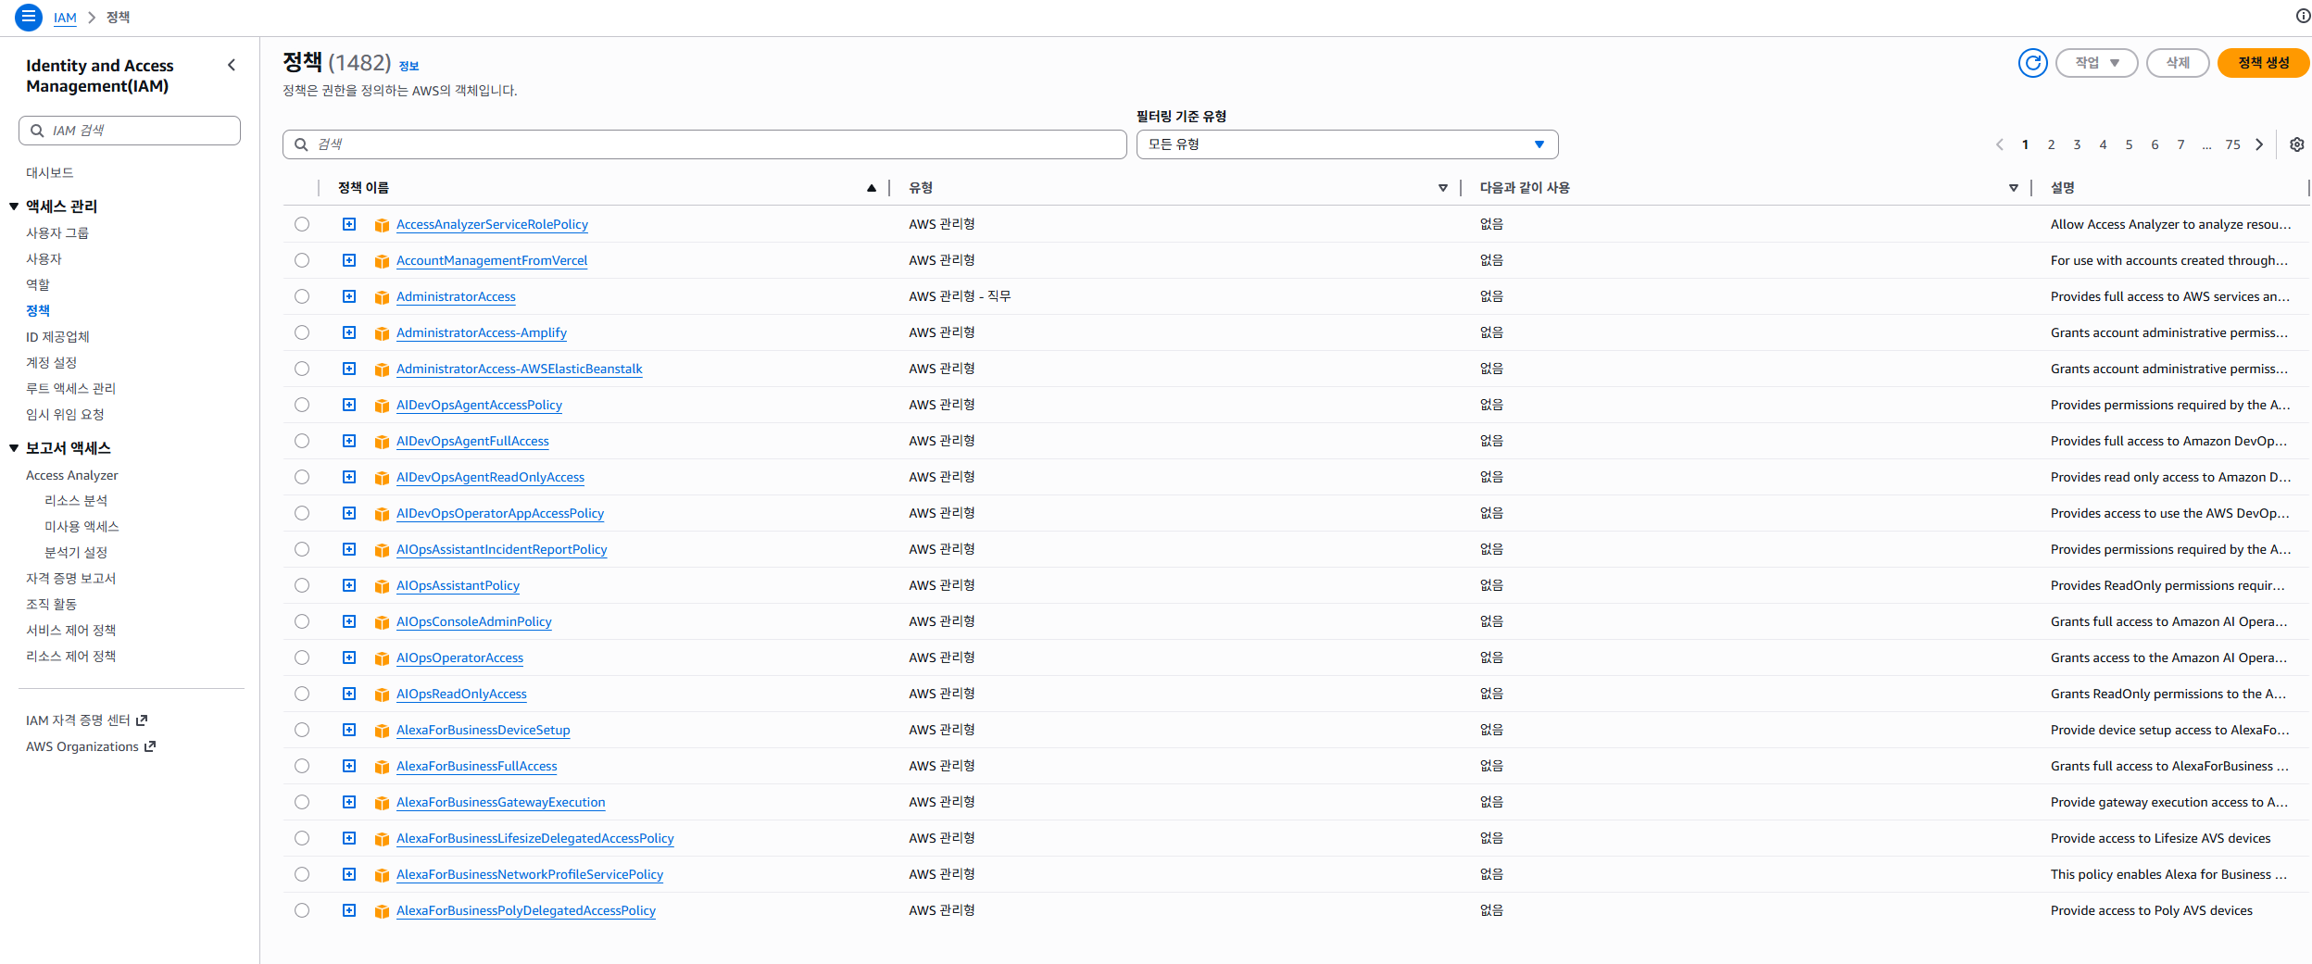Select radio button for AlexaForBusinessNetworkProfileServicePolicy
This screenshot has width=2312, height=964.
302,874
